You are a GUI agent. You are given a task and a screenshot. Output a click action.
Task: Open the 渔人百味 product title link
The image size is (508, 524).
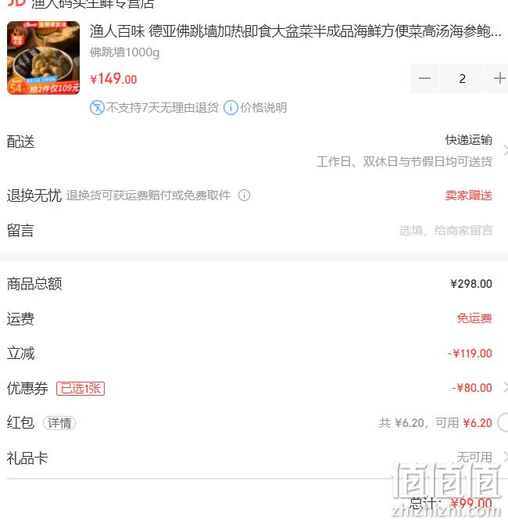pyautogui.click(x=295, y=31)
